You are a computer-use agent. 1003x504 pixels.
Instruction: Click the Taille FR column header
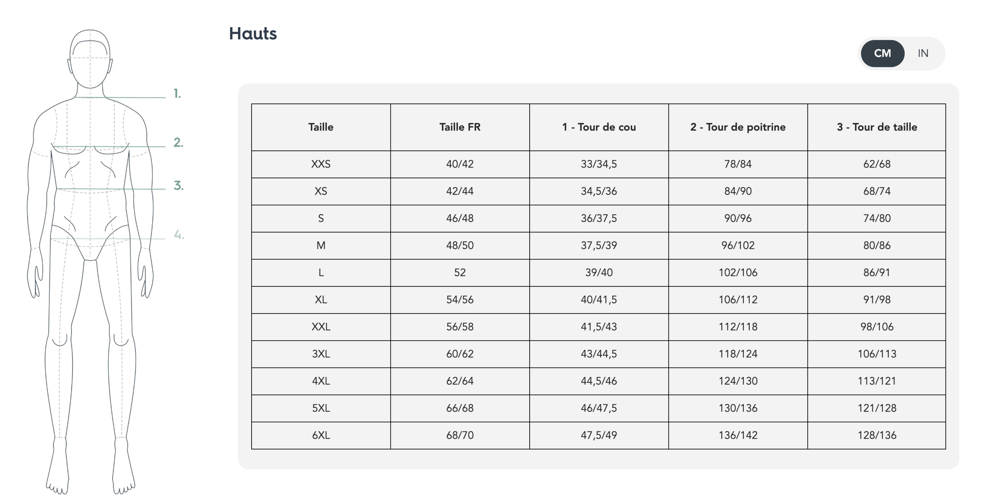tap(460, 127)
